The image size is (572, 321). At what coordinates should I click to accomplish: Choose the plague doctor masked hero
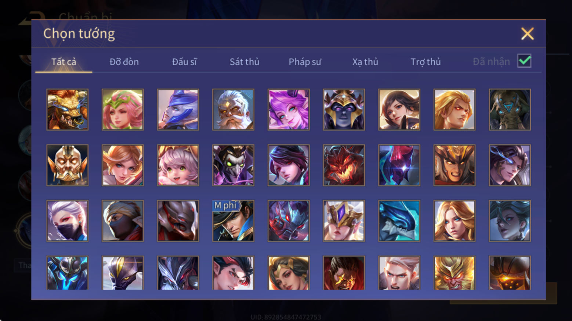tap(233, 165)
